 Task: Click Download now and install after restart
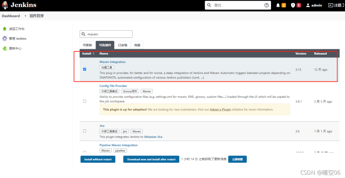click(151, 159)
